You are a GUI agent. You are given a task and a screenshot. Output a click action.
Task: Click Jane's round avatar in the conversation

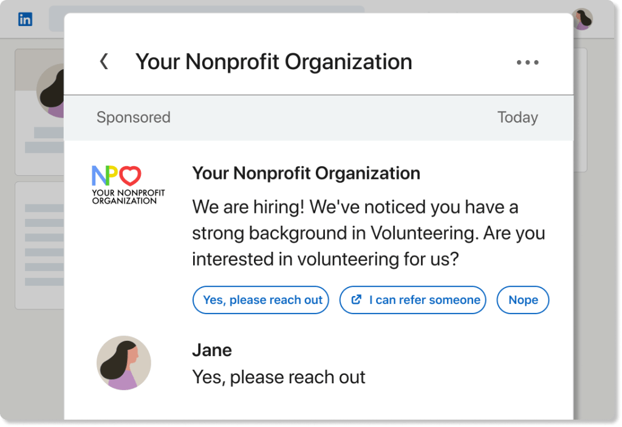[x=124, y=363]
